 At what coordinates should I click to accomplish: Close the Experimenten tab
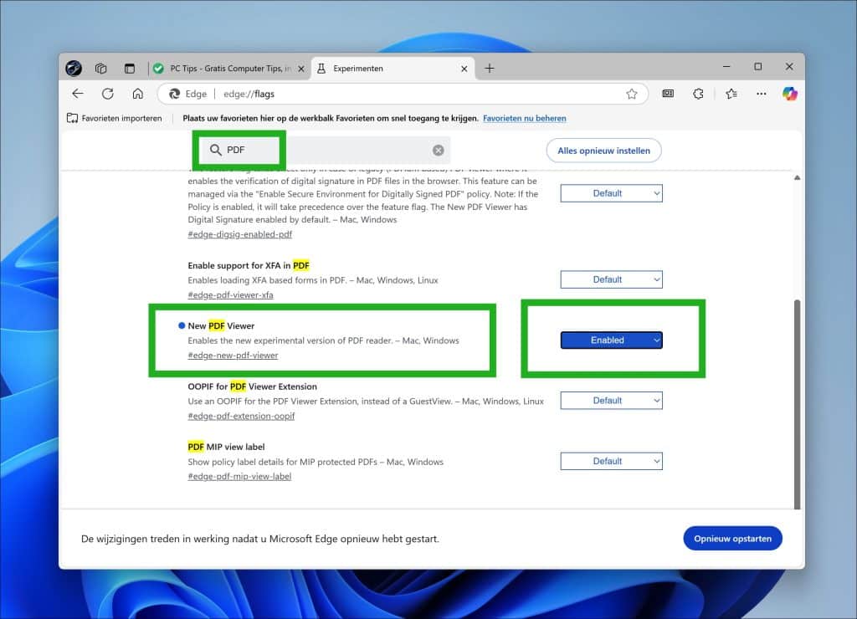[464, 69]
